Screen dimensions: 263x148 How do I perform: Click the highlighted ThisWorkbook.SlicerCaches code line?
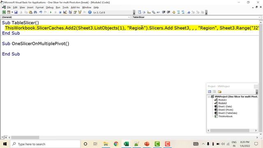(132, 28)
